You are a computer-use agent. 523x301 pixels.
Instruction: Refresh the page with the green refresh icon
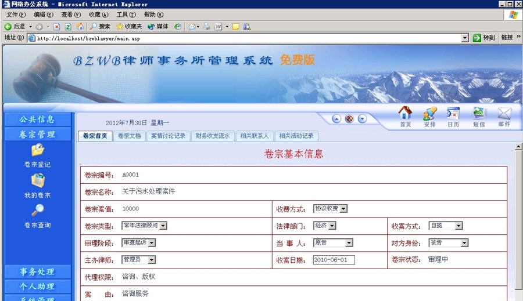point(68,27)
